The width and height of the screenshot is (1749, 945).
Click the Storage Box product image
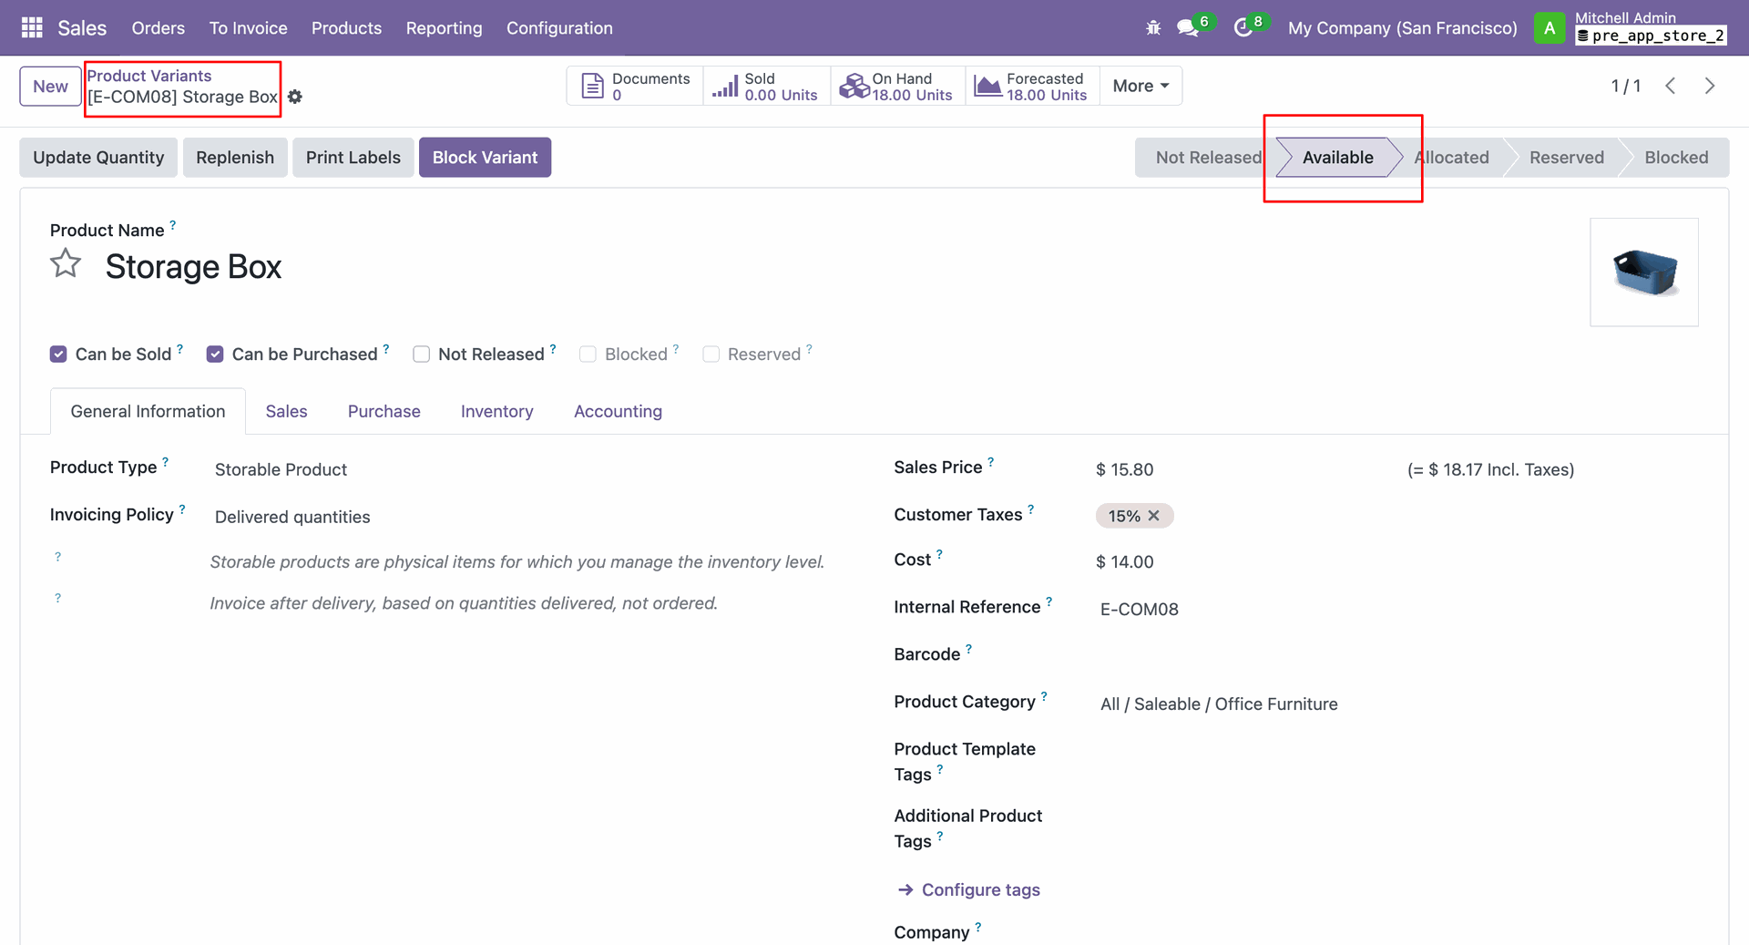[1643, 272]
